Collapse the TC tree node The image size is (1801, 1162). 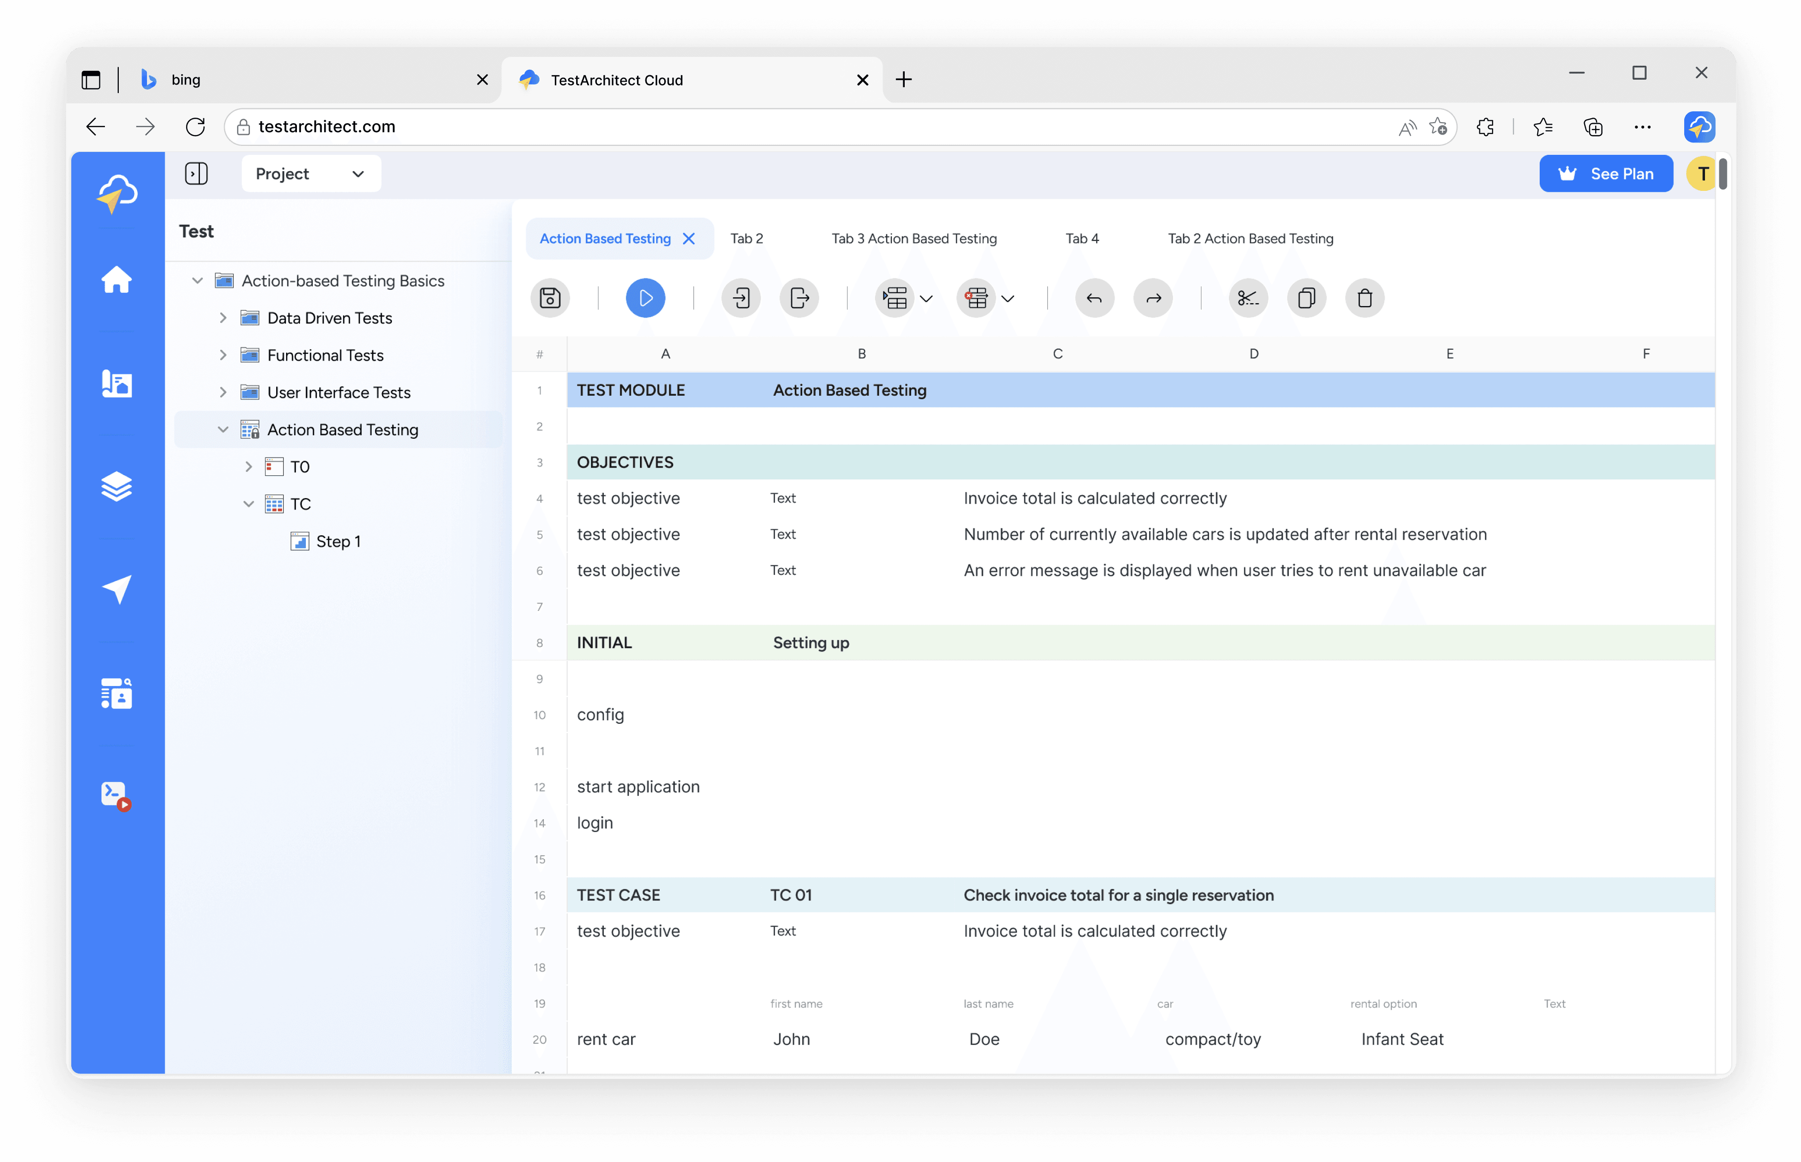click(248, 504)
